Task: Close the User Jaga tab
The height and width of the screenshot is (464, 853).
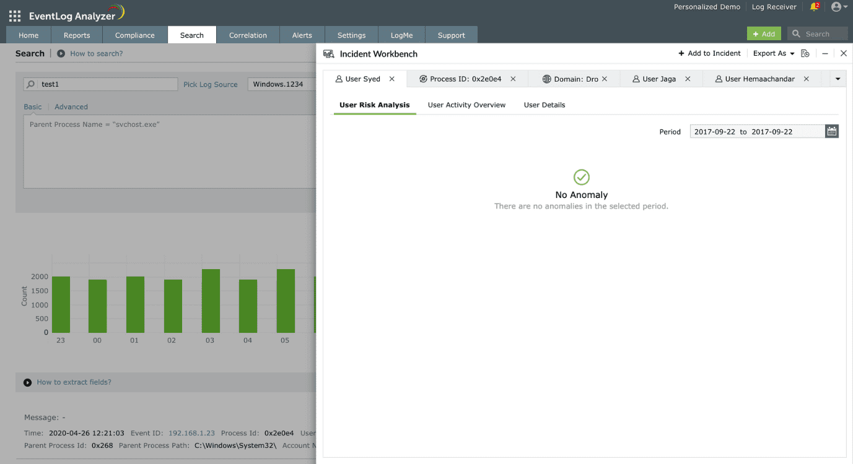Action: pos(688,79)
